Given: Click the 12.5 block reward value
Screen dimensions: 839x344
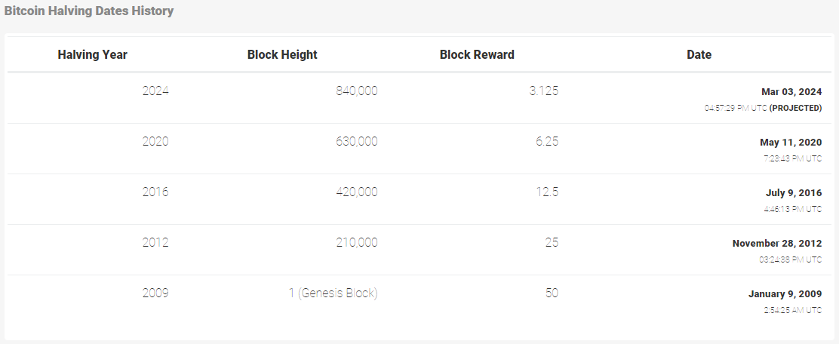Looking at the screenshot, I should click(547, 192).
